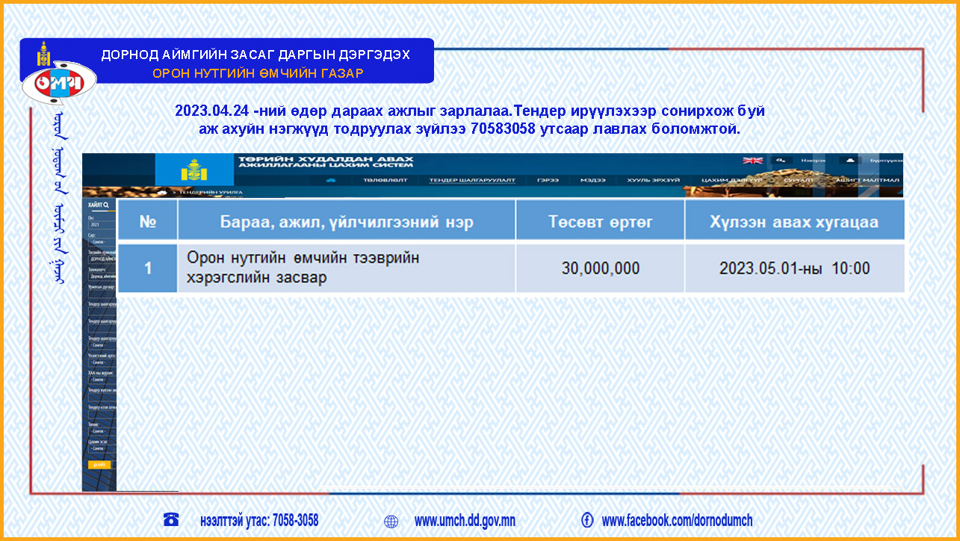The image size is (960, 541).
Task: Open the www.umch.dd.gov.mn link
Action: click(x=464, y=521)
